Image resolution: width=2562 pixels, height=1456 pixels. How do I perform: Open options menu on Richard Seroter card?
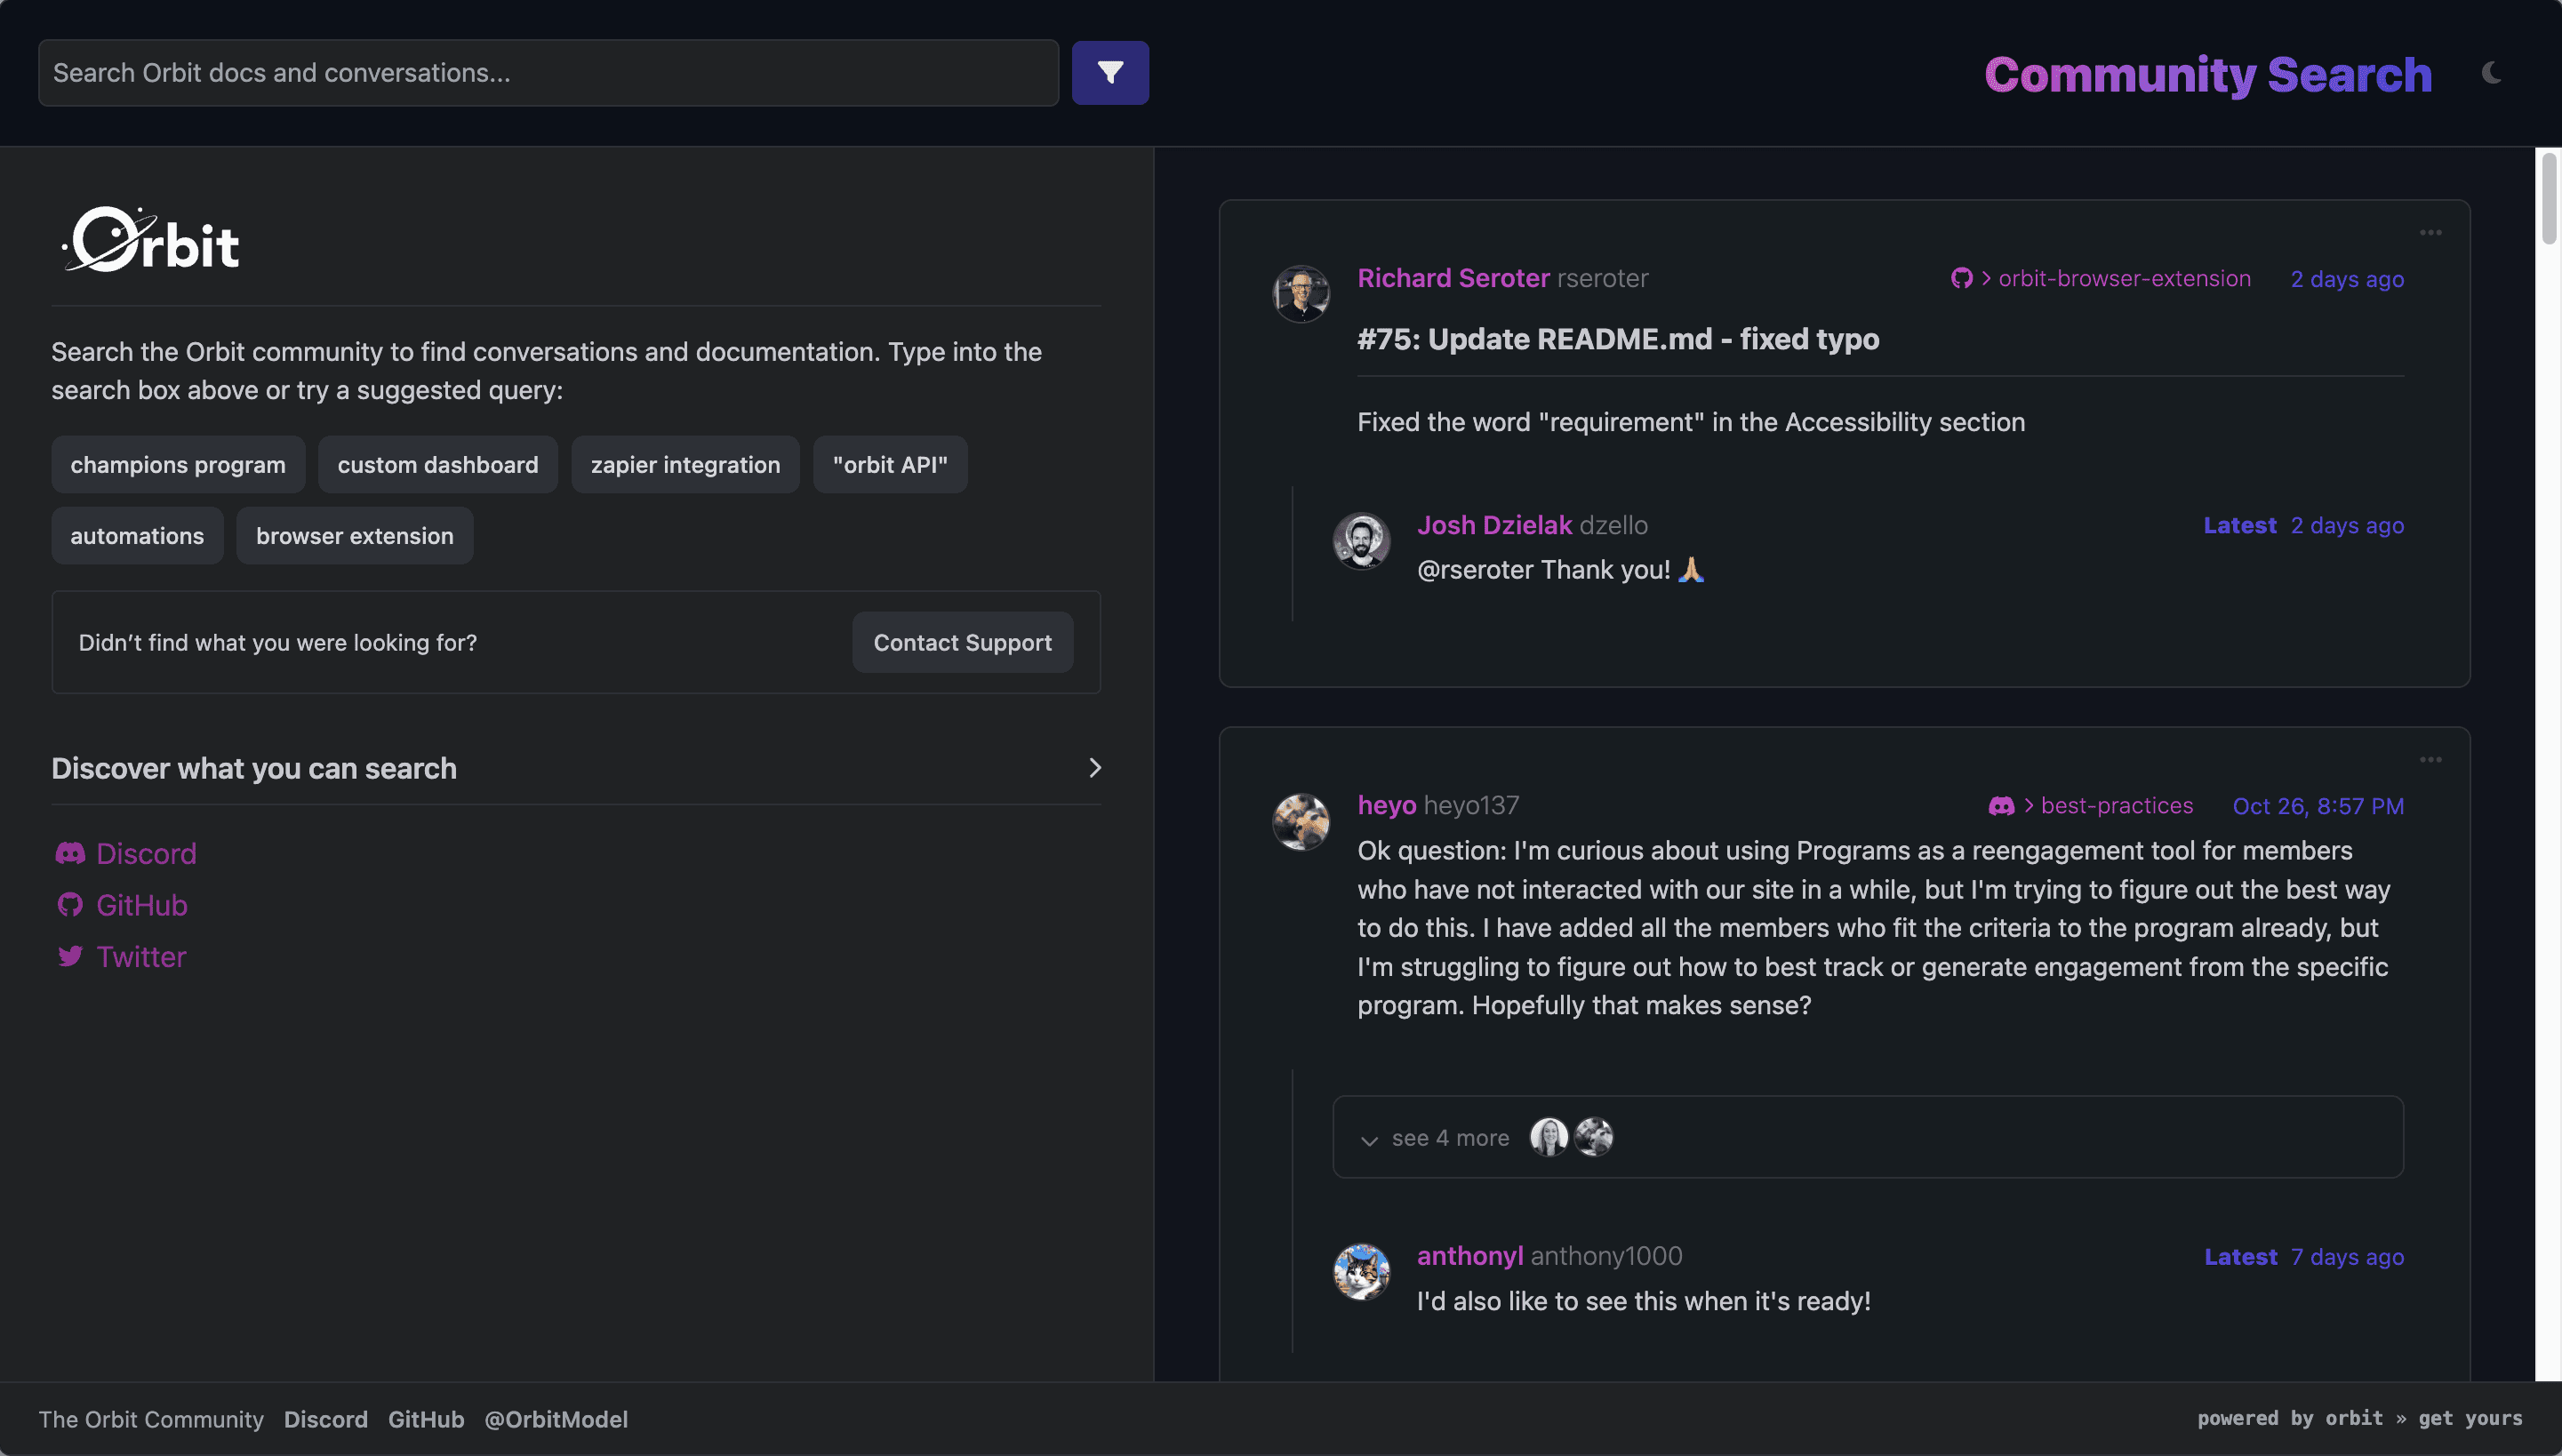[x=2431, y=233]
